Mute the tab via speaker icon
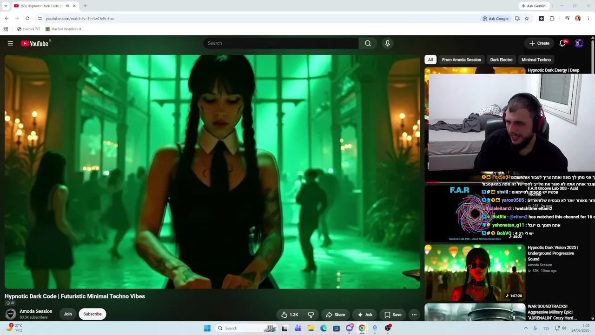595x335 pixels. tap(67, 6)
